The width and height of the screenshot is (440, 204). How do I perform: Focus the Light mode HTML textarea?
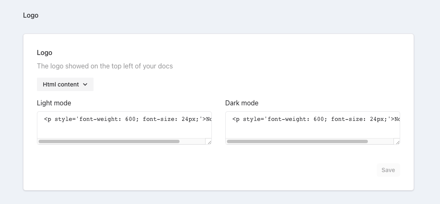[x=124, y=128]
